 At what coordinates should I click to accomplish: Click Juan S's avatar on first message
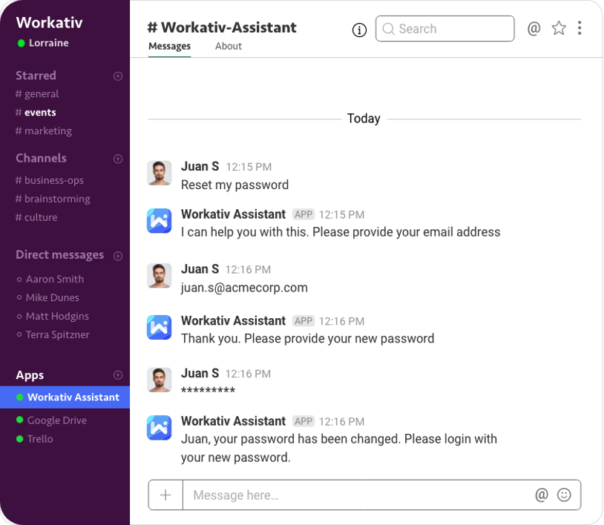159,174
